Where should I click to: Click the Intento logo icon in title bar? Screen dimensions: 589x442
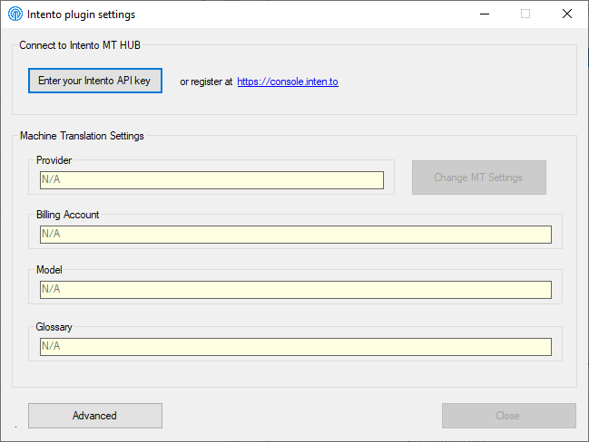(15, 14)
